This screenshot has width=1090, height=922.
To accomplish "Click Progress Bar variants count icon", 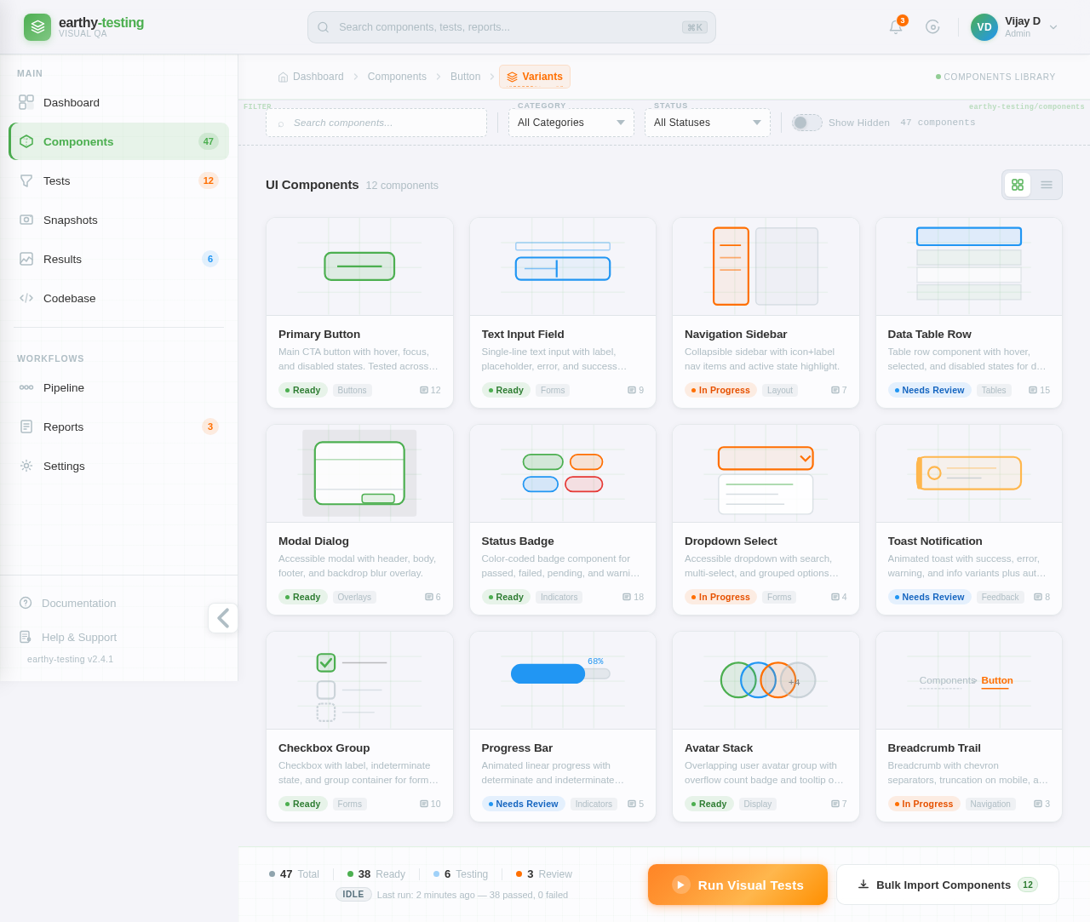I will (632, 804).
